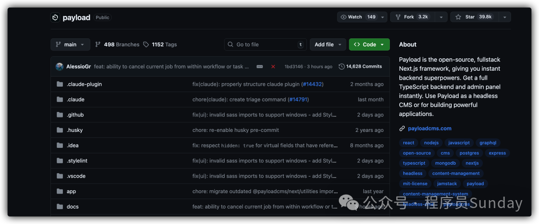The image size is (539, 224).
Task: Select the typescript topic tag
Action: [x=414, y=163]
